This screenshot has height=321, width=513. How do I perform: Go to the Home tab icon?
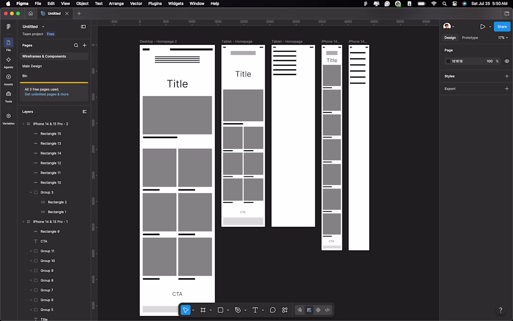click(30, 14)
